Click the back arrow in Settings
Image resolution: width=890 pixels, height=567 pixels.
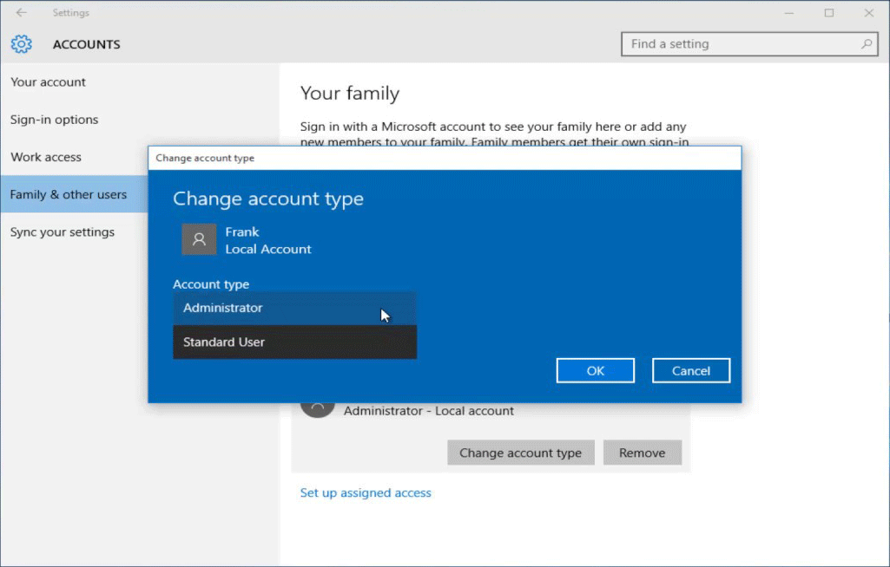[21, 12]
